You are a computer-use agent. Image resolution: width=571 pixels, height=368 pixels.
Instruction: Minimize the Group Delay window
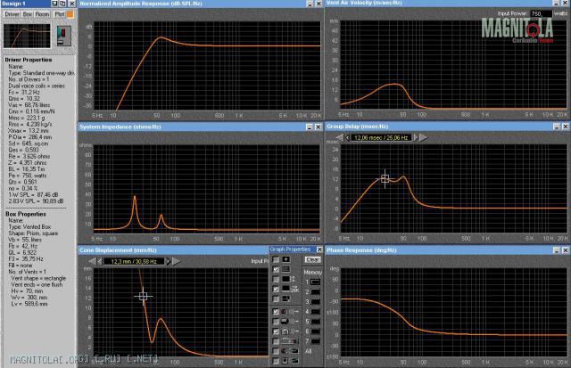pos(557,127)
